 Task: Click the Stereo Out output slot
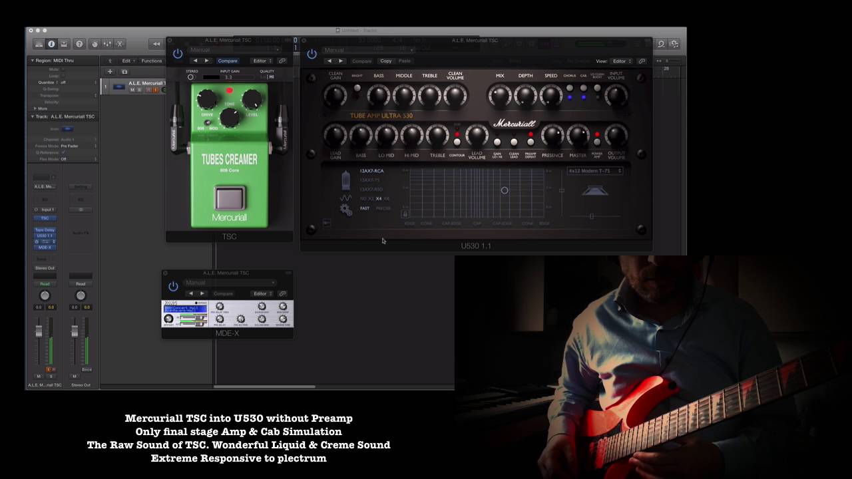(x=45, y=268)
